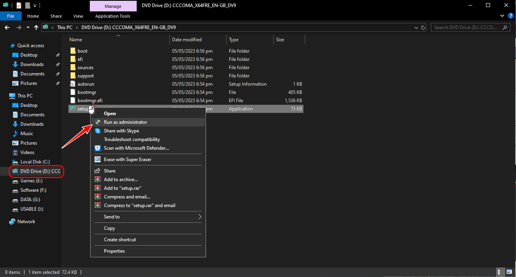The height and width of the screenshot is (277, 516).
Task: Click the Skype icon in the context menu
Action: coord(97,131)
